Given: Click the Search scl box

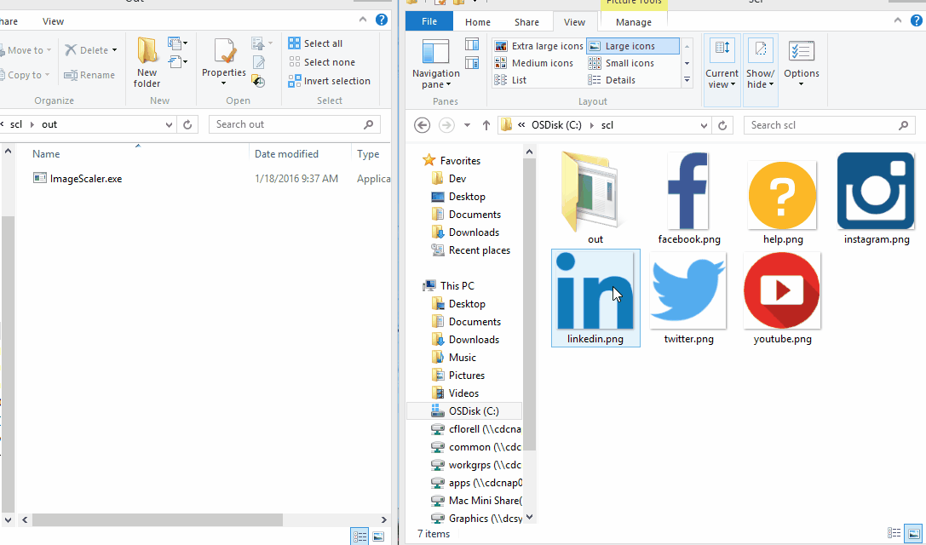Looking at the screenshot, I should click(829, 125).
